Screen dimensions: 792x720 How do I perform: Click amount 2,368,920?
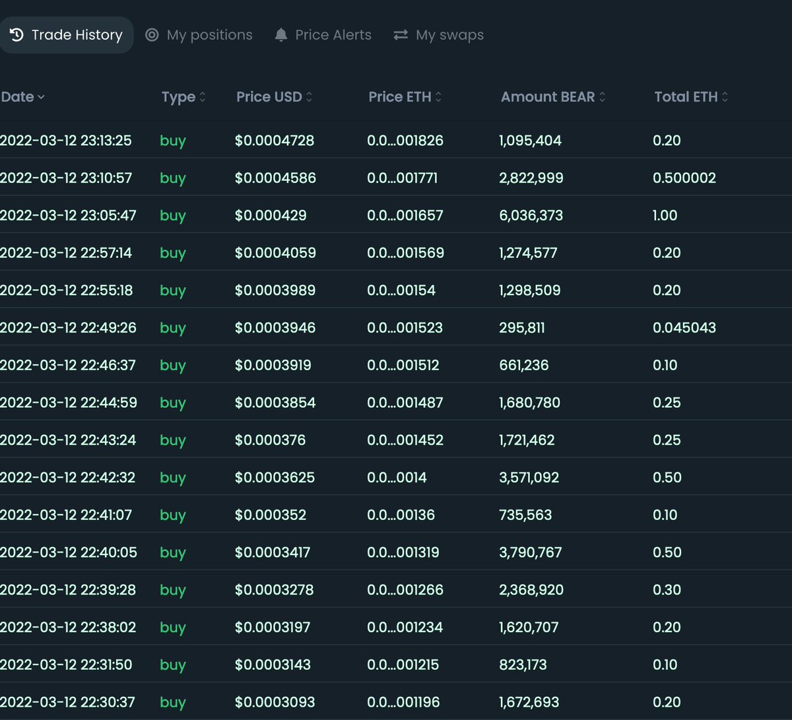(531, 590)
